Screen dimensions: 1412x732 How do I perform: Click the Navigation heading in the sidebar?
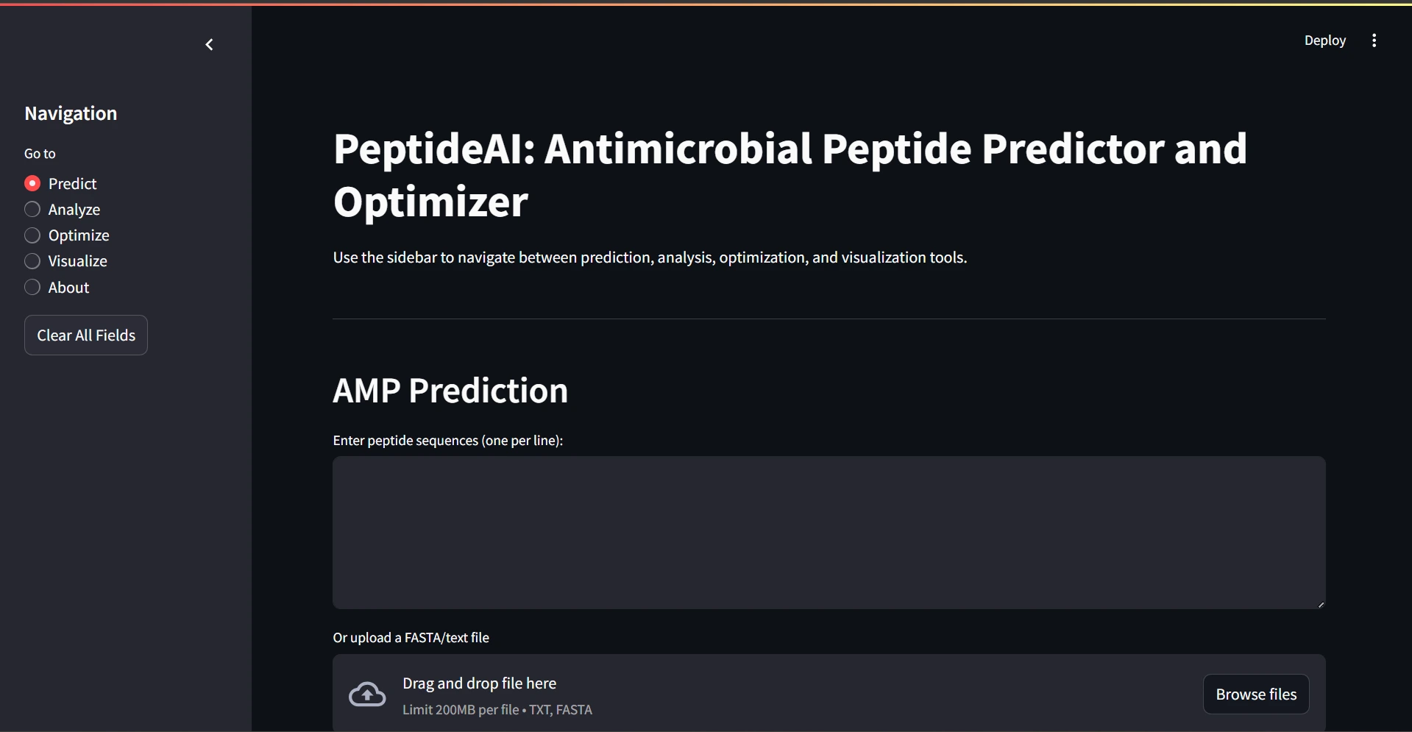tap(71, 113)
